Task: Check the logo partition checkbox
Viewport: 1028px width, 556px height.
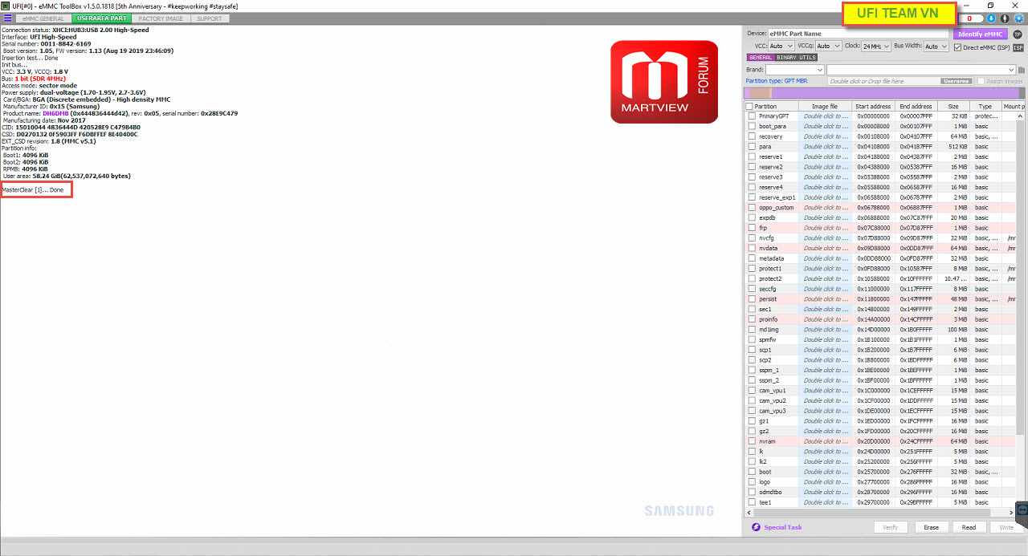Action: point(752,482)
